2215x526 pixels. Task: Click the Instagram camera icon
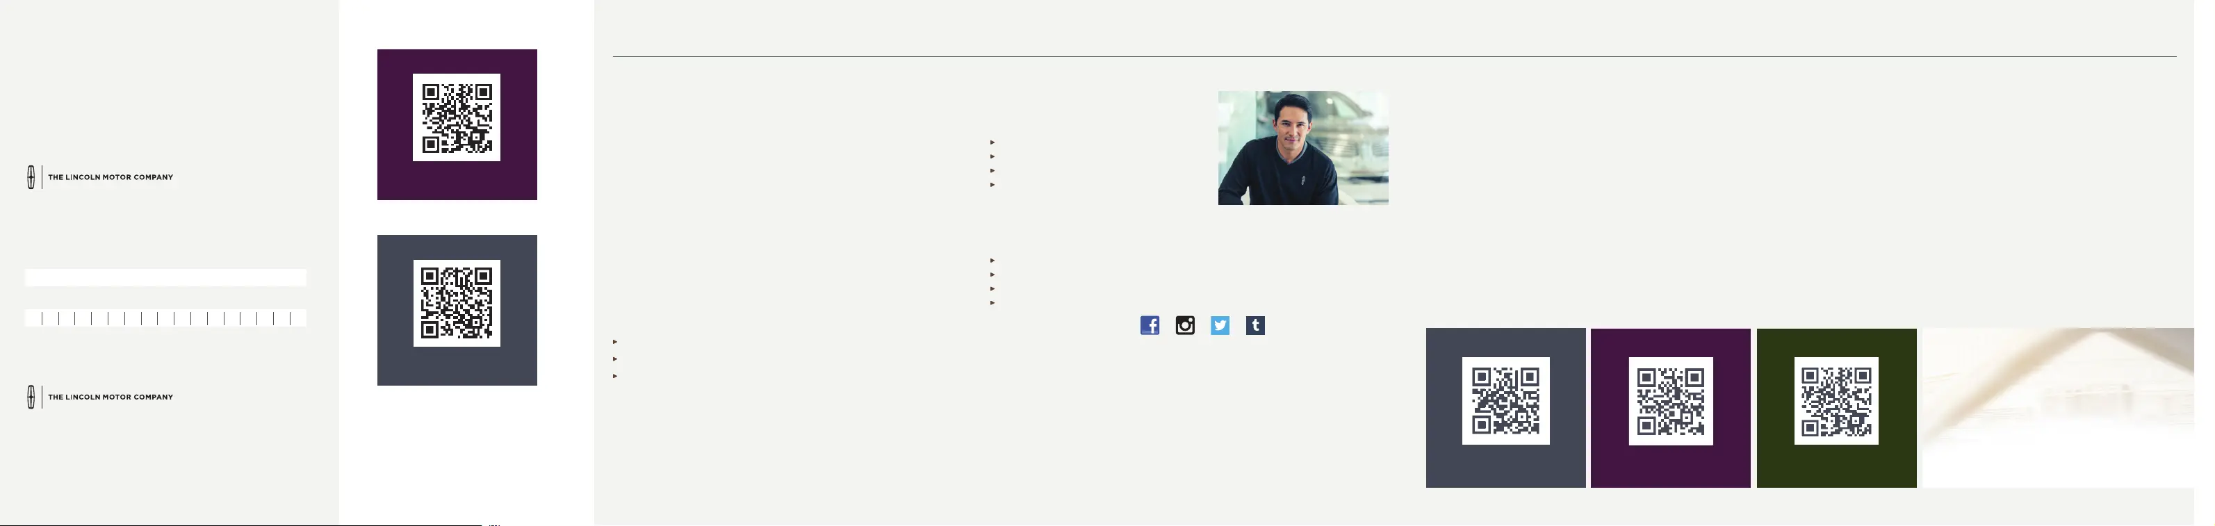1185,325
